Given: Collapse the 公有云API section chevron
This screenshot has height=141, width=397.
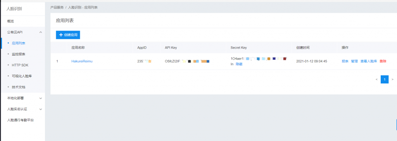Looking at the screenshot, I should coord(41,32).
